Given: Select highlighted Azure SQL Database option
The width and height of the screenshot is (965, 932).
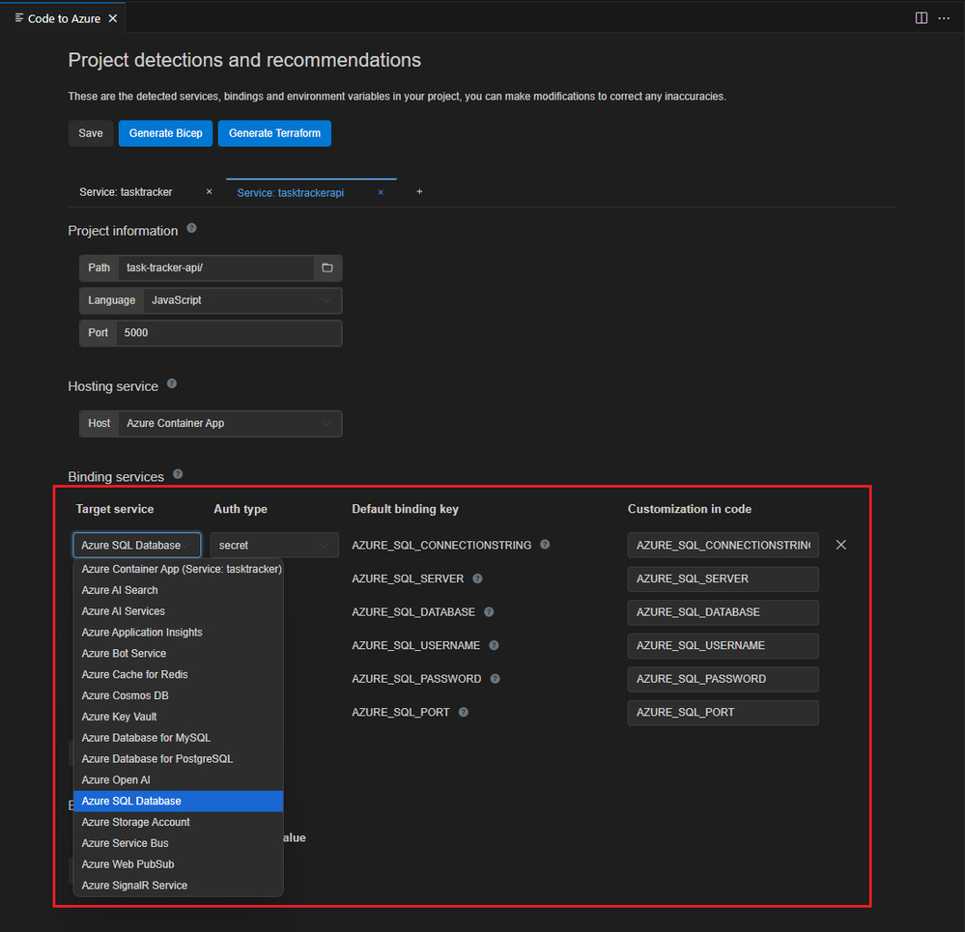Looking at the screenshot, I should [179, 801].
